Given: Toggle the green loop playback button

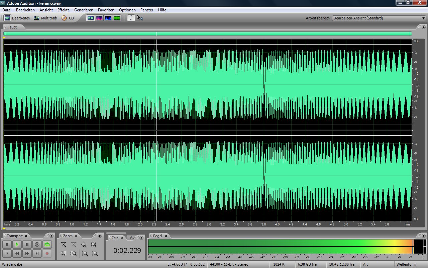Looking at the screenshot, I should tap(47, 245).
